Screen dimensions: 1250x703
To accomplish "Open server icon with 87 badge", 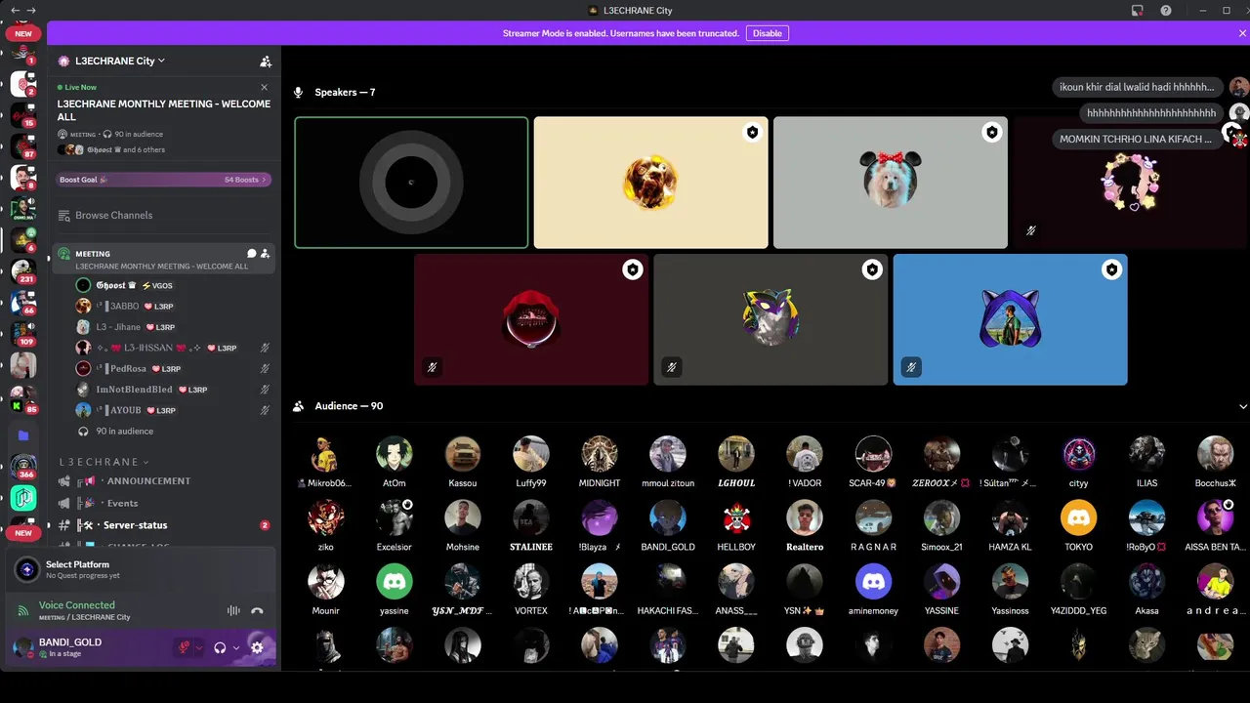I will 22,146.
